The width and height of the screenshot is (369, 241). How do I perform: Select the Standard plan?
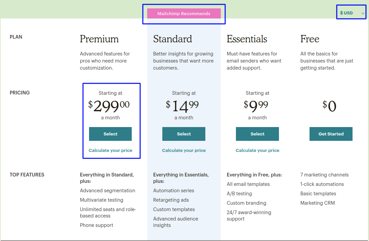pyautogui.click(x=184, y=134)
